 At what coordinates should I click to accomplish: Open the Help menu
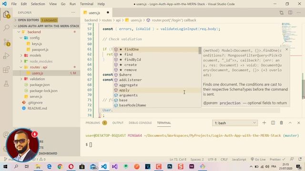pos(101,4)
